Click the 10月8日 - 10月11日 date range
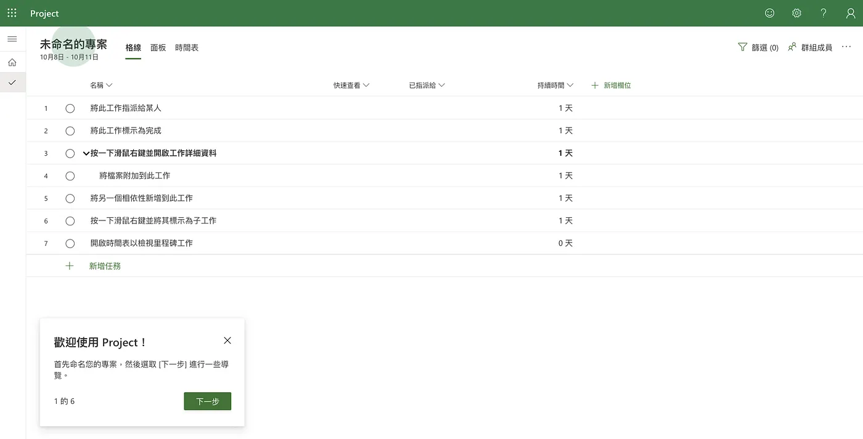This screenshot has width=863, height=439. click(69, 57)
